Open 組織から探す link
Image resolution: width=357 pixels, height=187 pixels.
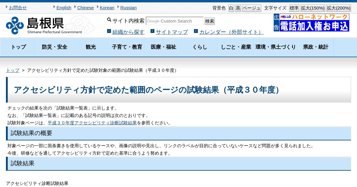coord(129,32)
